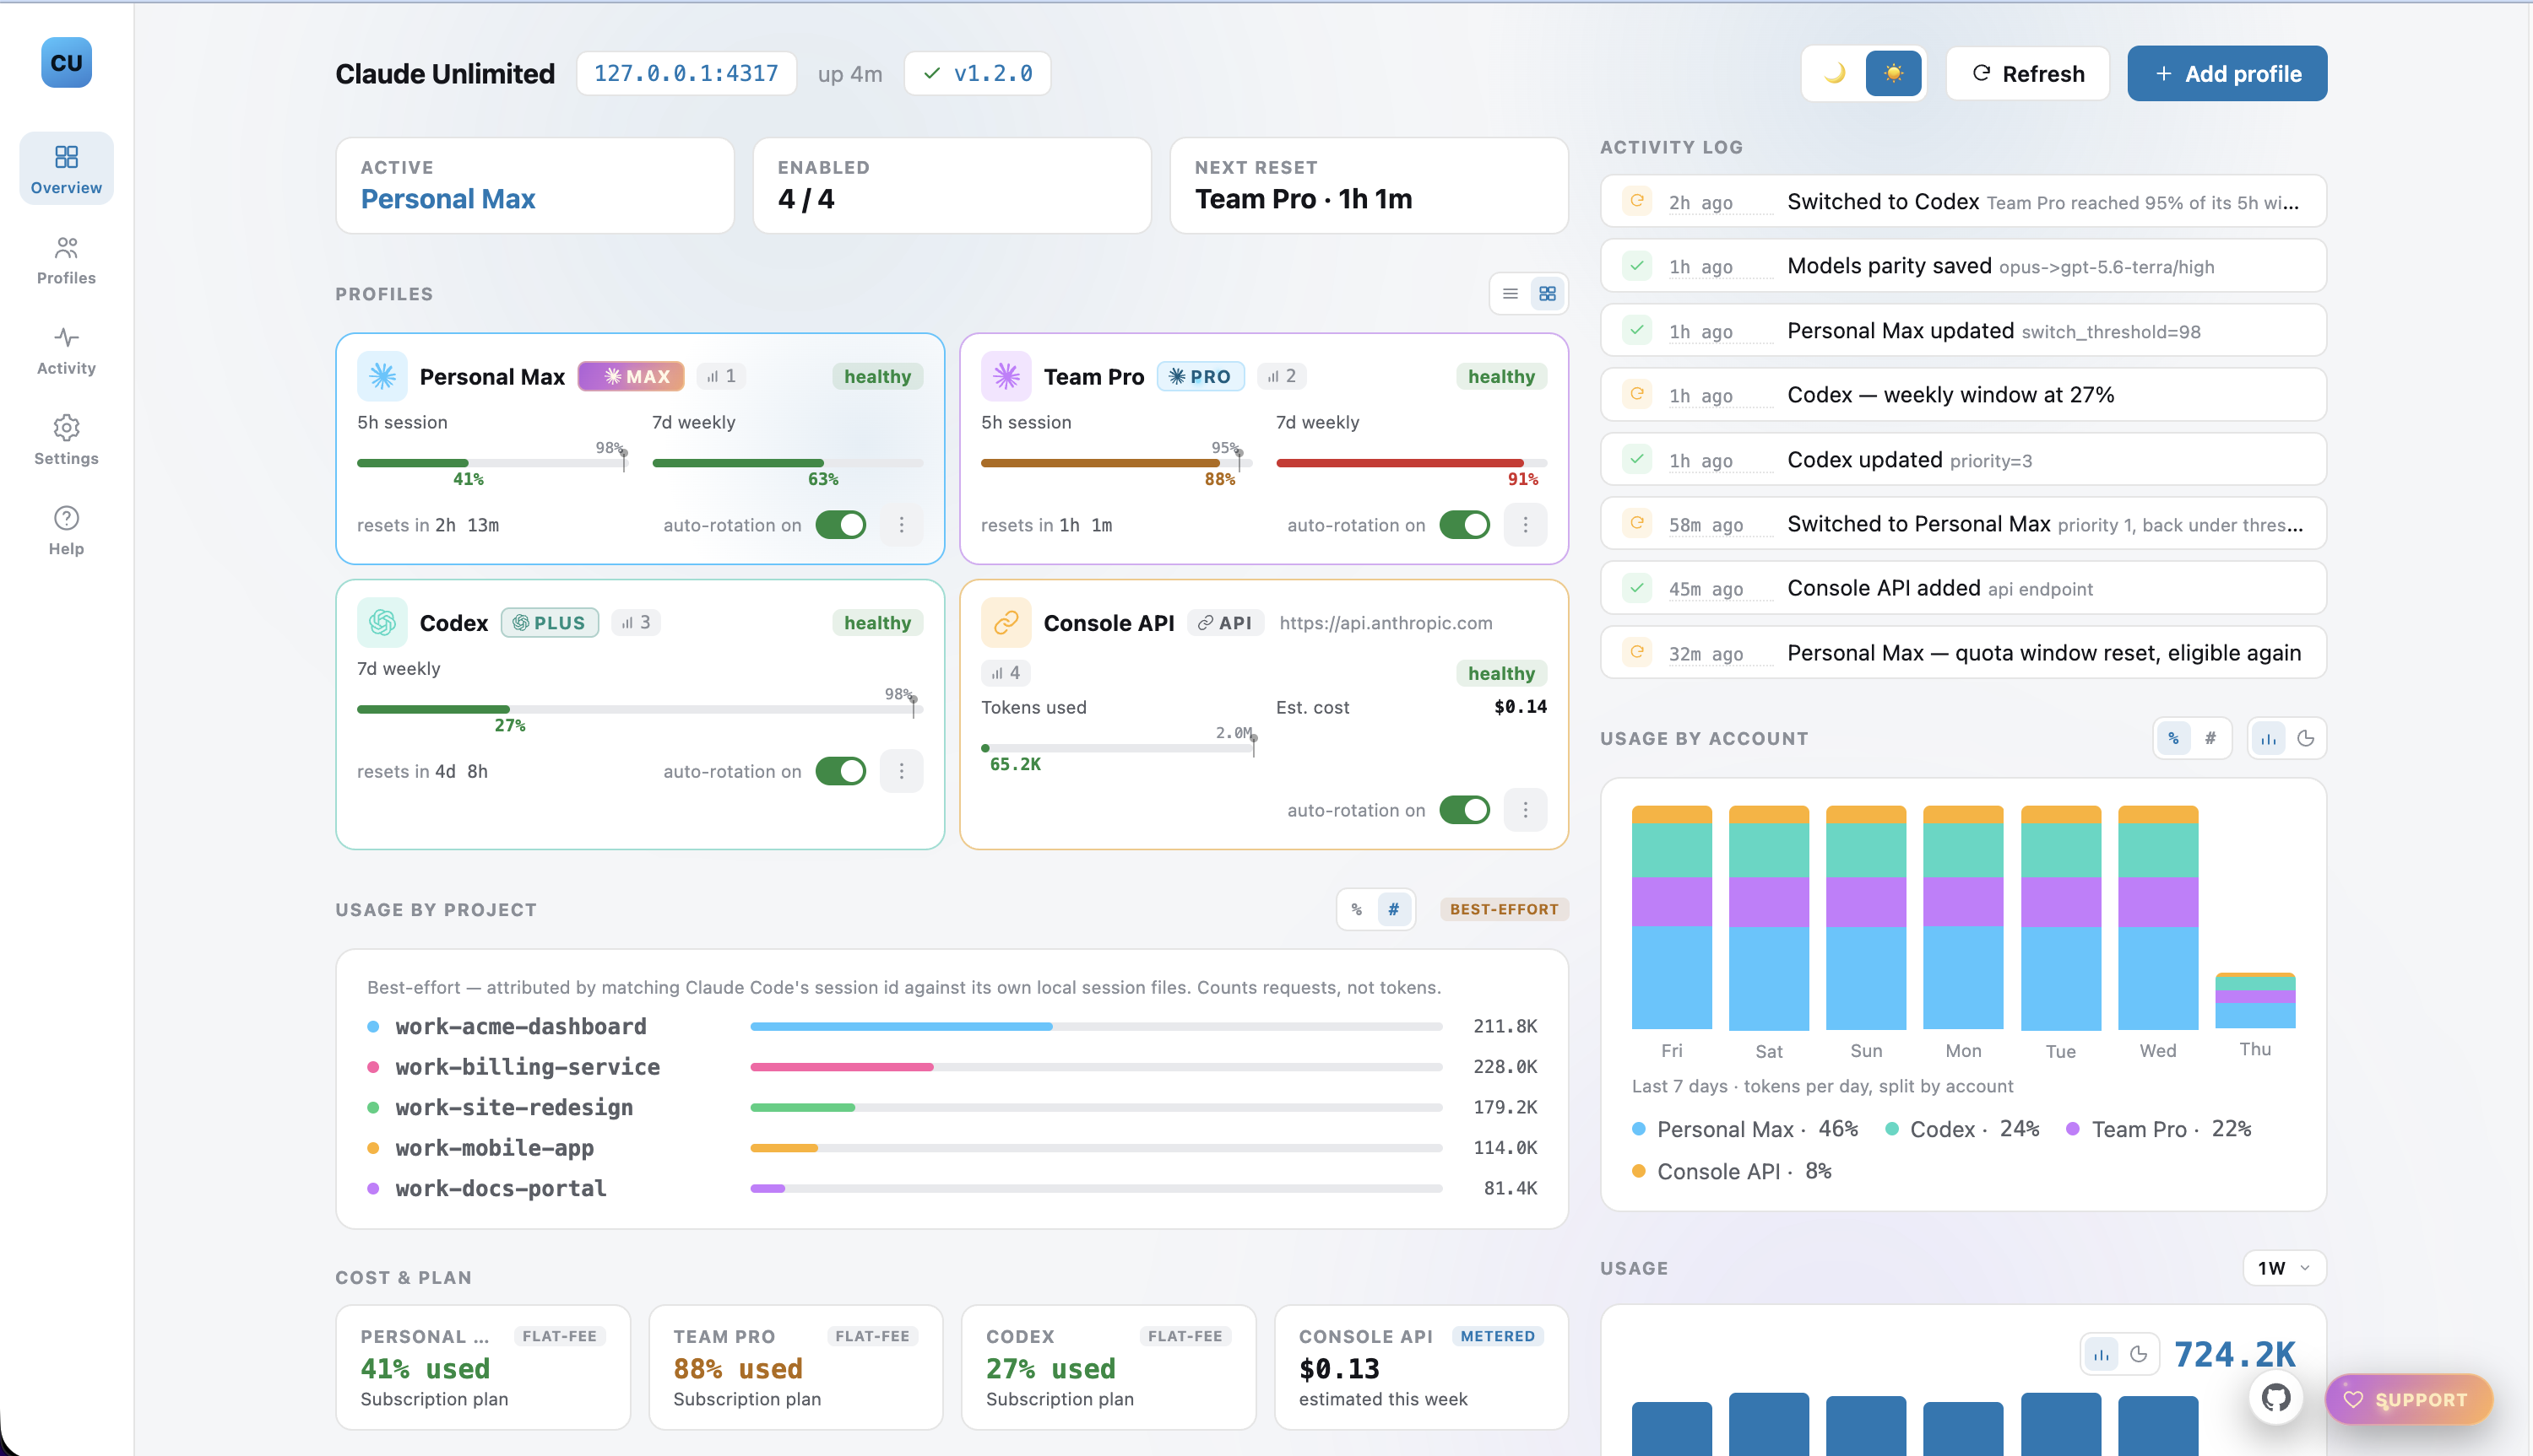Switch profiles to grid view
This screenshot has width=2533, height=1456.
point(1547,294)
